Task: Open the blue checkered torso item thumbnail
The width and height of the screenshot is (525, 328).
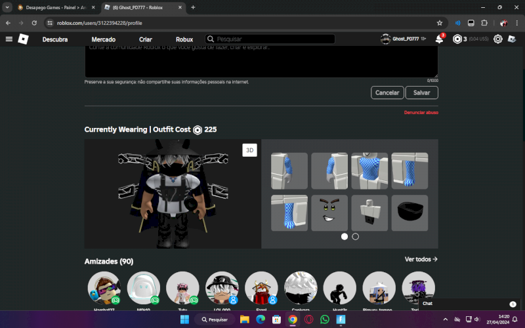Action: point(369,171)
